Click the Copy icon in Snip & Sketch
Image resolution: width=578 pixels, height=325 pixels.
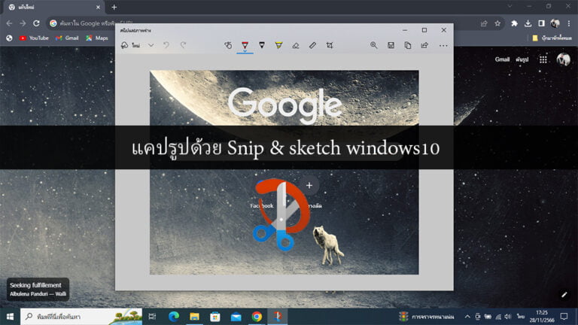coord(408,45)
